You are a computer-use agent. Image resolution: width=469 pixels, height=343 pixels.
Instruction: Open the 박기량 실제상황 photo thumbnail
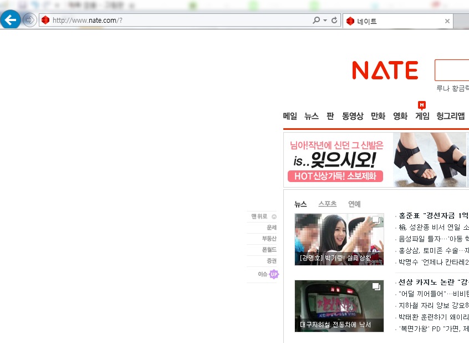339,239
